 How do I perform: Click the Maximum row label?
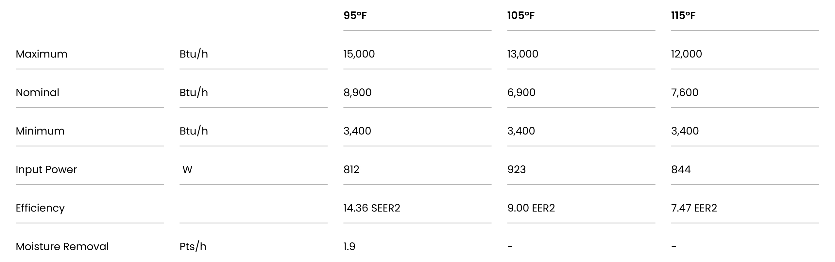click(x=42, y=54)
